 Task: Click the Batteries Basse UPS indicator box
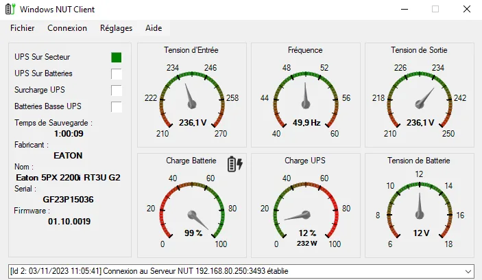[116, 107]
